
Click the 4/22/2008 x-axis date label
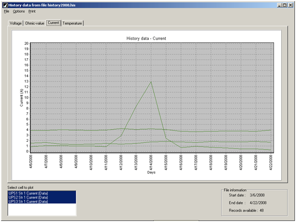pyautogui.click(x=271, y=162)
